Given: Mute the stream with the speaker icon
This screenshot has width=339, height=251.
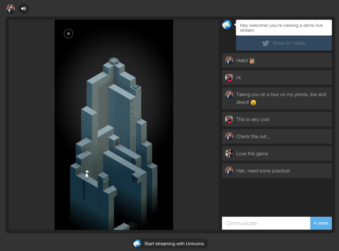Looking at the screenshot, I should click(24, 9).
